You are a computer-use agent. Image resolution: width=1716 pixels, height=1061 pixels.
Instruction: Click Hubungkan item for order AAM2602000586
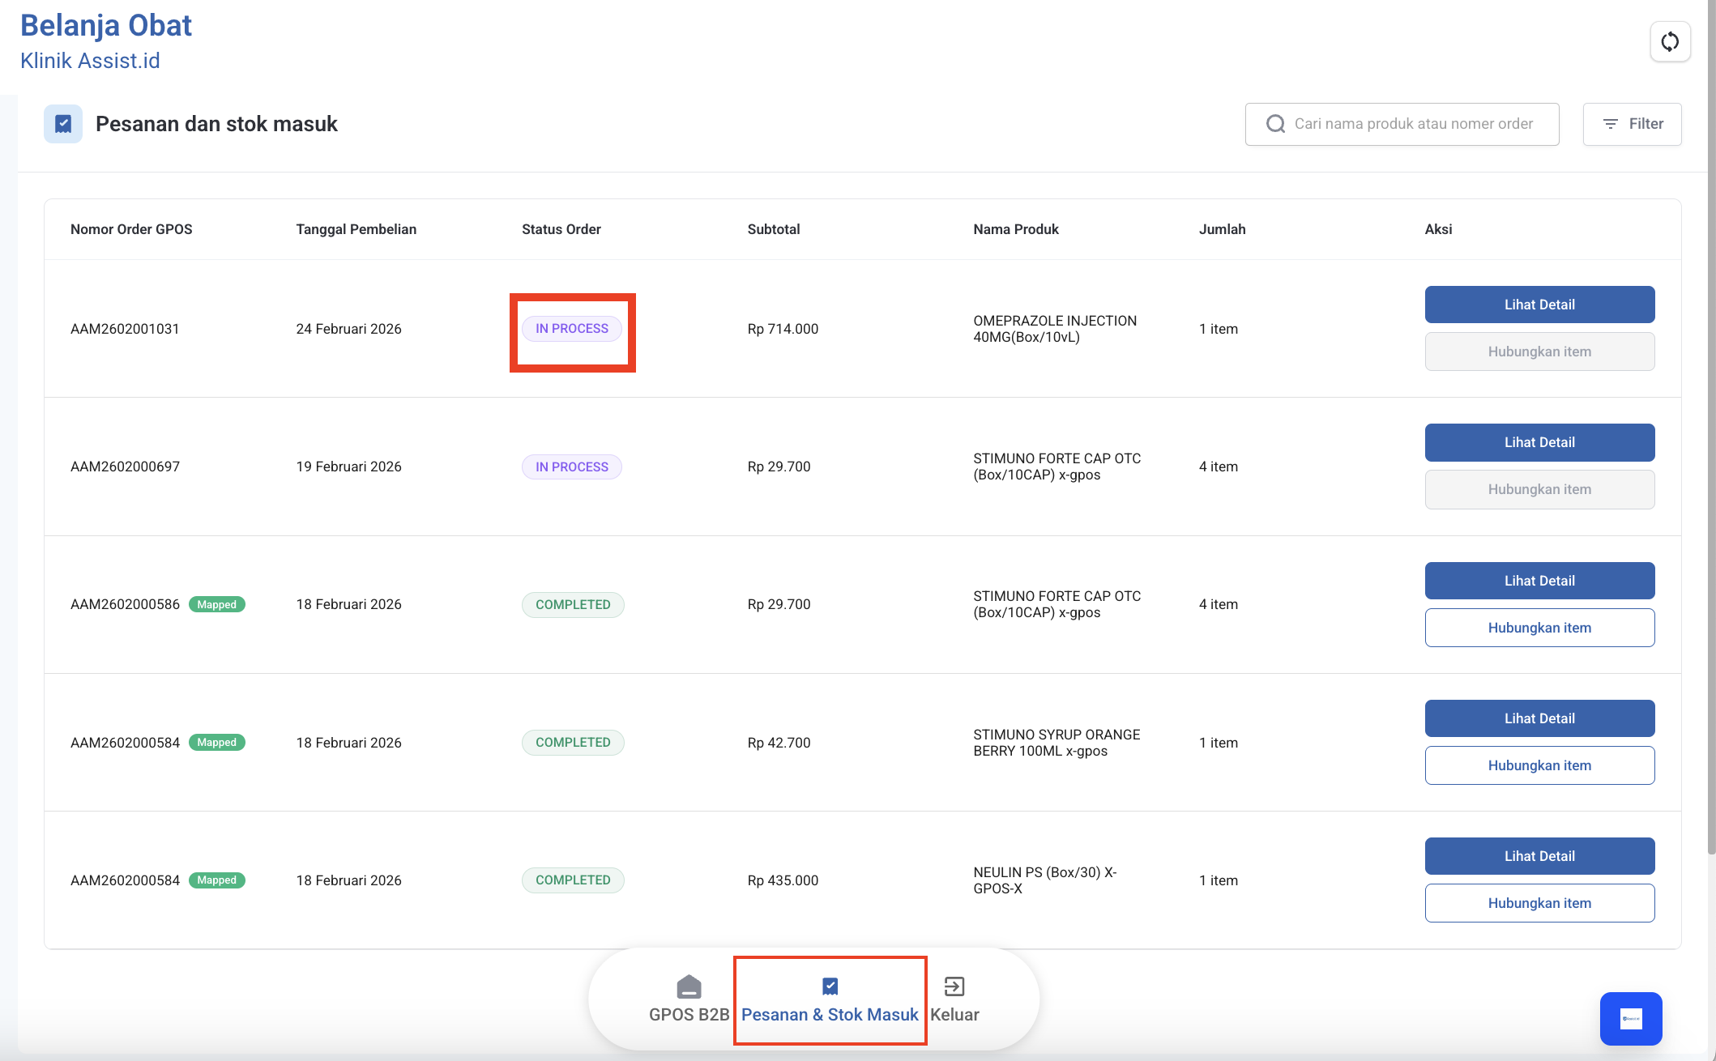pyautogui.click(x=1539, y=628)
